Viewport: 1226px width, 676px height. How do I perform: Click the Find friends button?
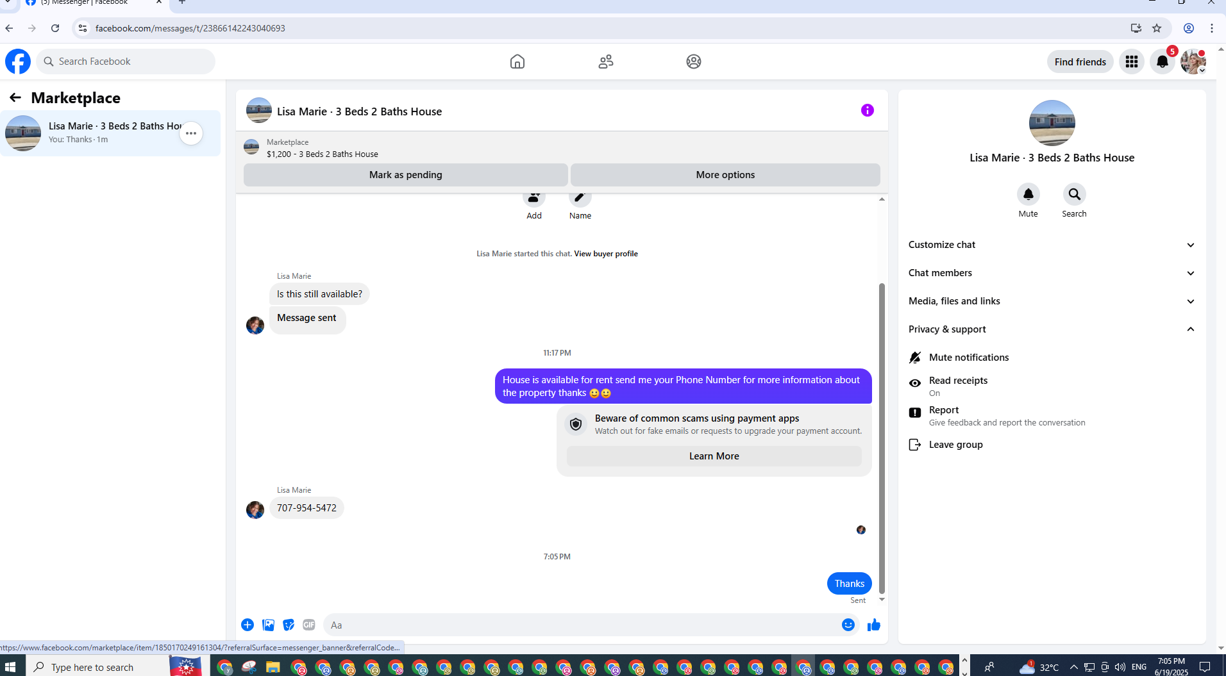tap(1080, 62)
